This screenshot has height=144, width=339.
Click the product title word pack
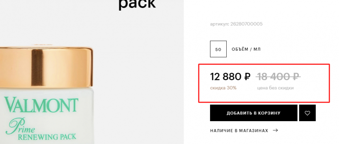[137, 4]
